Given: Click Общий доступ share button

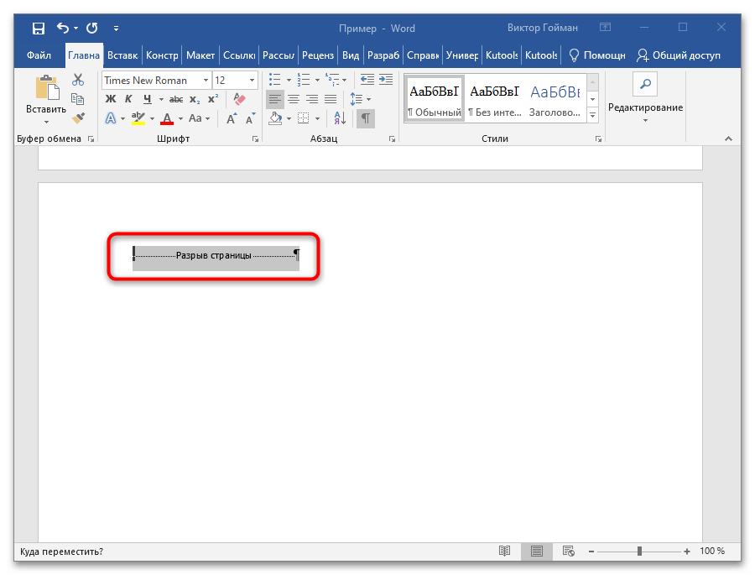Looking at the screenshot, I should (x=679, y=55).
